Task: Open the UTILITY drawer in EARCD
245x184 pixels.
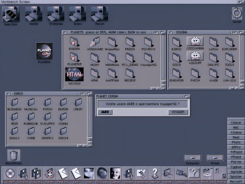Action: [x=78, y=102]
